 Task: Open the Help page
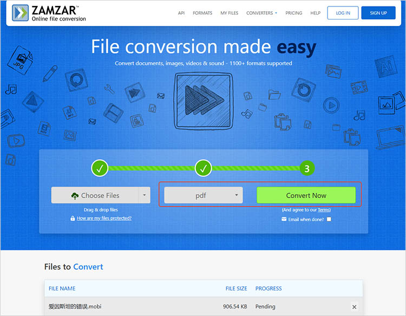tap(316, 13)
